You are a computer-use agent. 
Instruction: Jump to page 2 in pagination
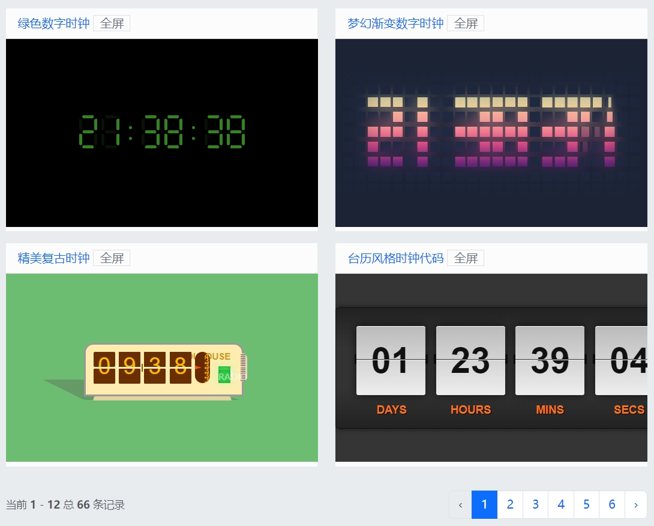pos(510,504)
